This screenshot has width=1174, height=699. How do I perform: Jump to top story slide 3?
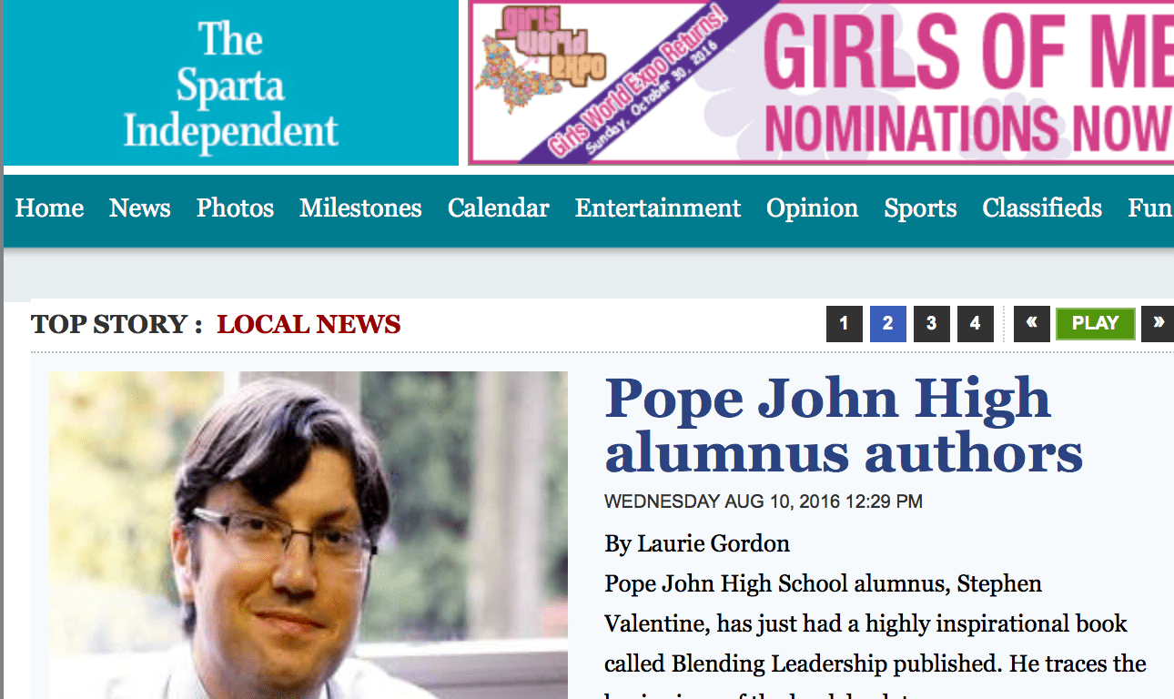coord(931,324)
